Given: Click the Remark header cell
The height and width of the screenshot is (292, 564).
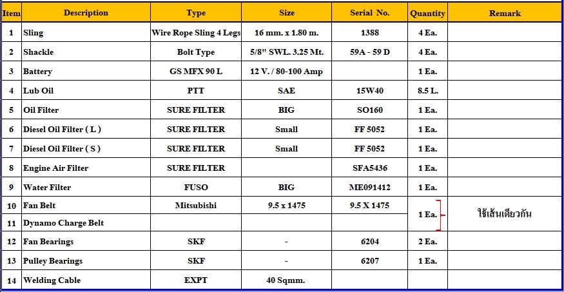Looking at the screenshot, I should (x=505, y=13).
